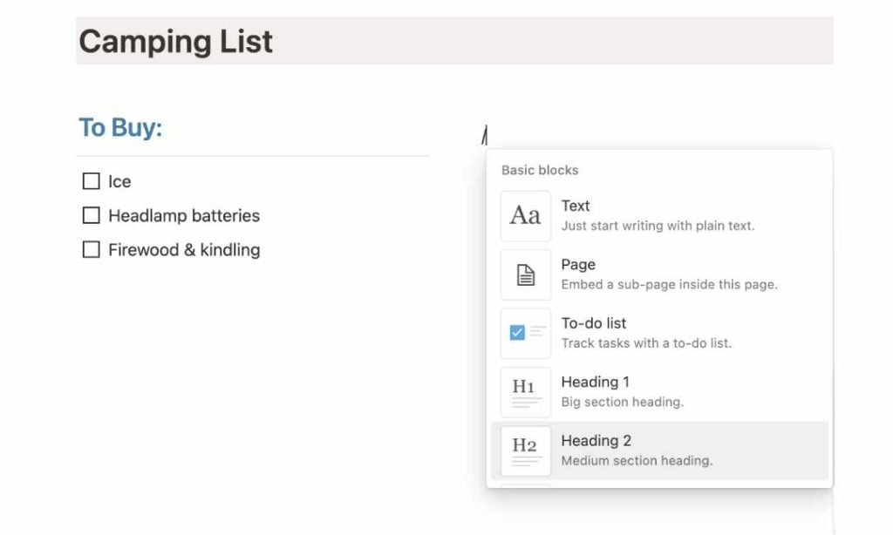The image size is (893, 535).
Task: Click the Aa Text block icon
Action: click(525, 215)
